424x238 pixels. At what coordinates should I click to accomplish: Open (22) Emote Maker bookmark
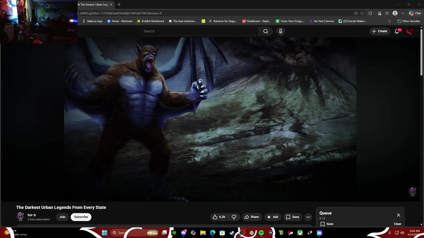(352, 21)
